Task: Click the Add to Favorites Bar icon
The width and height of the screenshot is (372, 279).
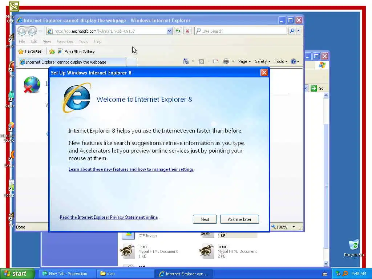Action: (x=52, y=51)
